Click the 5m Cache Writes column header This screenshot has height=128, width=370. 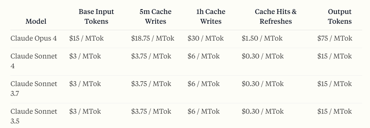[x=155, y=17]
